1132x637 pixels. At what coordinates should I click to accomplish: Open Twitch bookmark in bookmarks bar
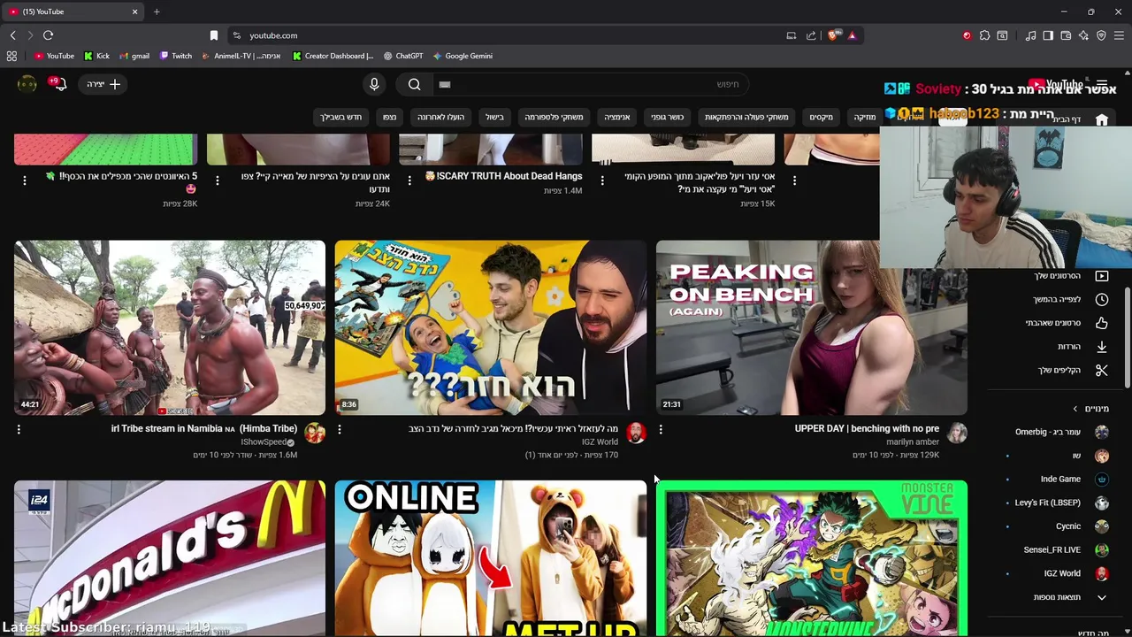(175, 56)
